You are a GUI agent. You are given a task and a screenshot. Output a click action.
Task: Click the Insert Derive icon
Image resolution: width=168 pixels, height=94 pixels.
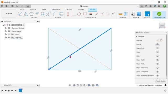click(x=133, y=14)
